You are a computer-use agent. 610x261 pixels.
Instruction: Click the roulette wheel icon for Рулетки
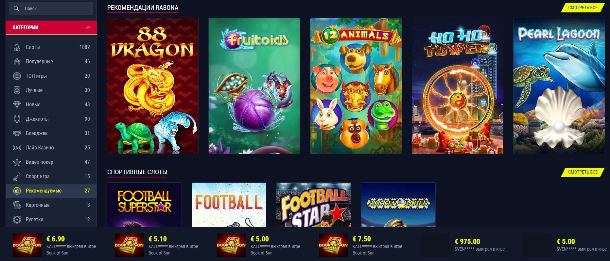[17, 220]
